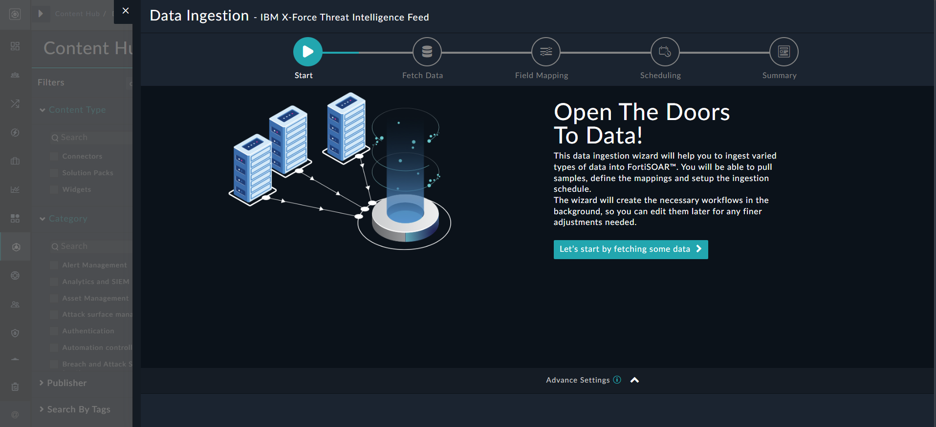936x427 pixels.
Task: Click the progress line between Start and Fetch Data
Action: tap(367, 52)
